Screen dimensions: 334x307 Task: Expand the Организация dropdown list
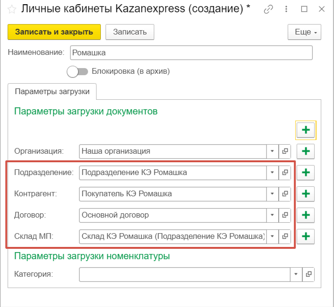(x=272, y=151)
